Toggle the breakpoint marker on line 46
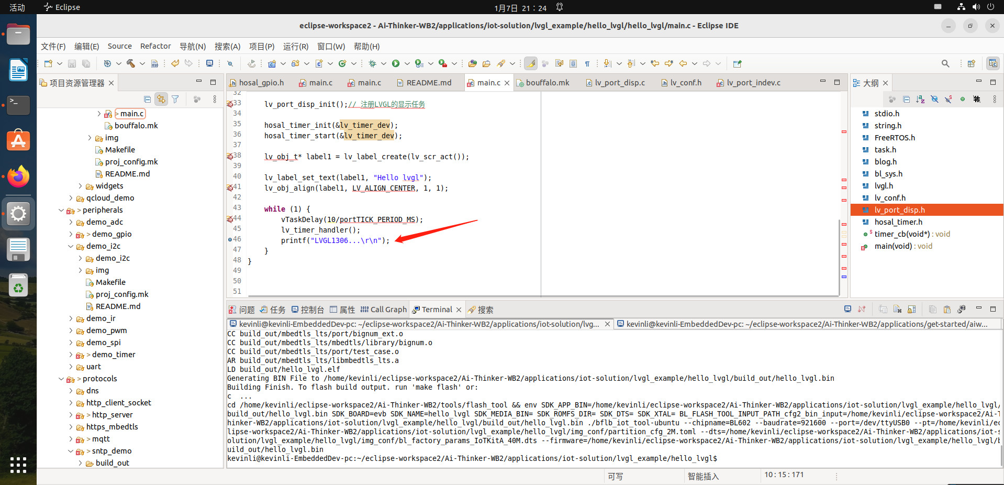 pyautogui.click(x=230, y=239)
